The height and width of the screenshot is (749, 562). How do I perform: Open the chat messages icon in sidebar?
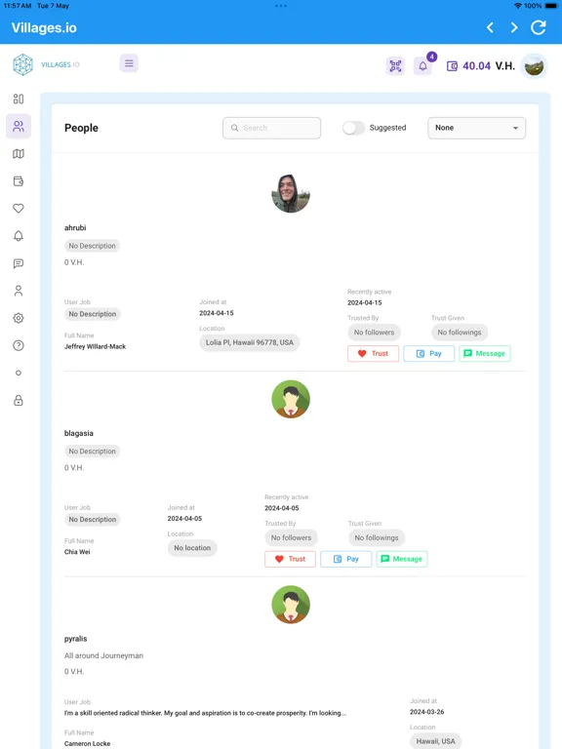(19, 263)
